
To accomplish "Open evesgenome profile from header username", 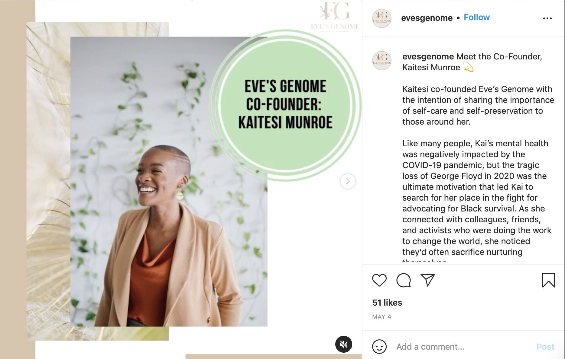I will (x=427, y=18).
